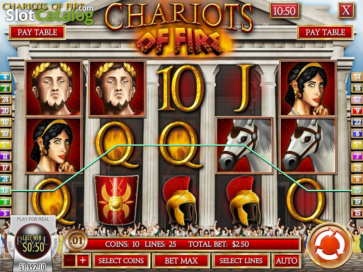
Task: Click payline 4 indicator on the left
Action: click(x=5, y=77)
